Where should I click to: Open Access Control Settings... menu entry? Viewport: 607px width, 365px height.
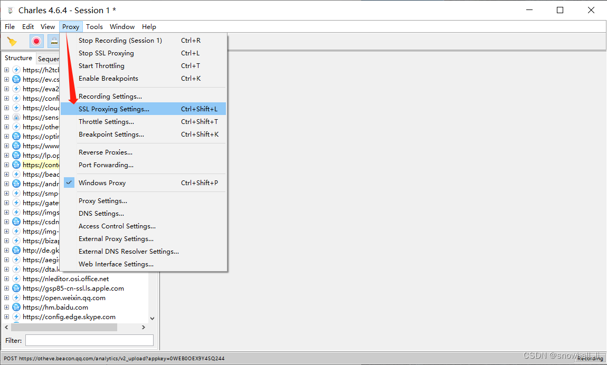point(143,226)
